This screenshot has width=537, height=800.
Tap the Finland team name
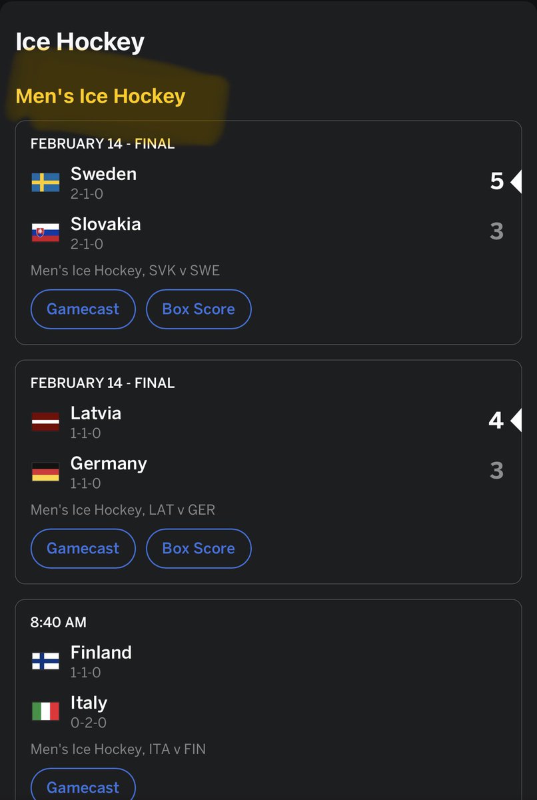[x=101, y=653]
